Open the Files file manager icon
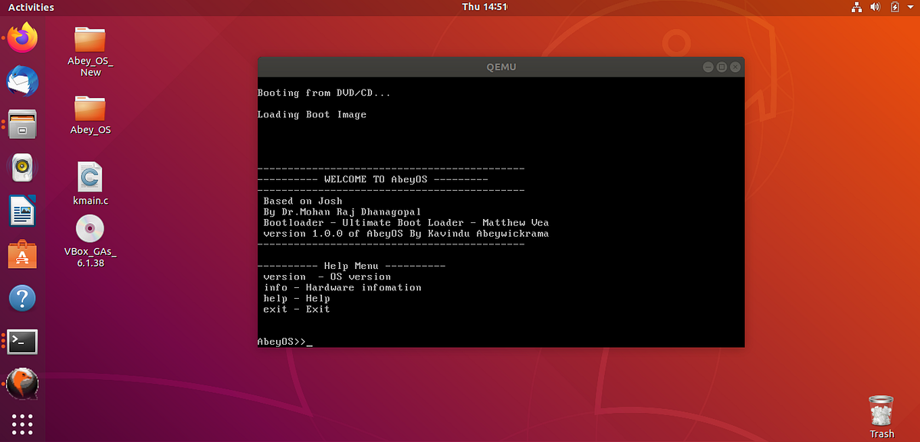The image size is (920, 442). pyautogui.click(x=21, y=123)
